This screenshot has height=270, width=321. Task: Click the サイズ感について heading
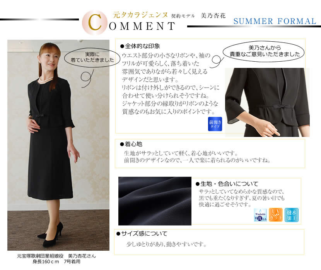pos(142,233)
